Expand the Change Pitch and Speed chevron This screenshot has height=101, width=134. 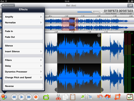(x=41, y=77)
